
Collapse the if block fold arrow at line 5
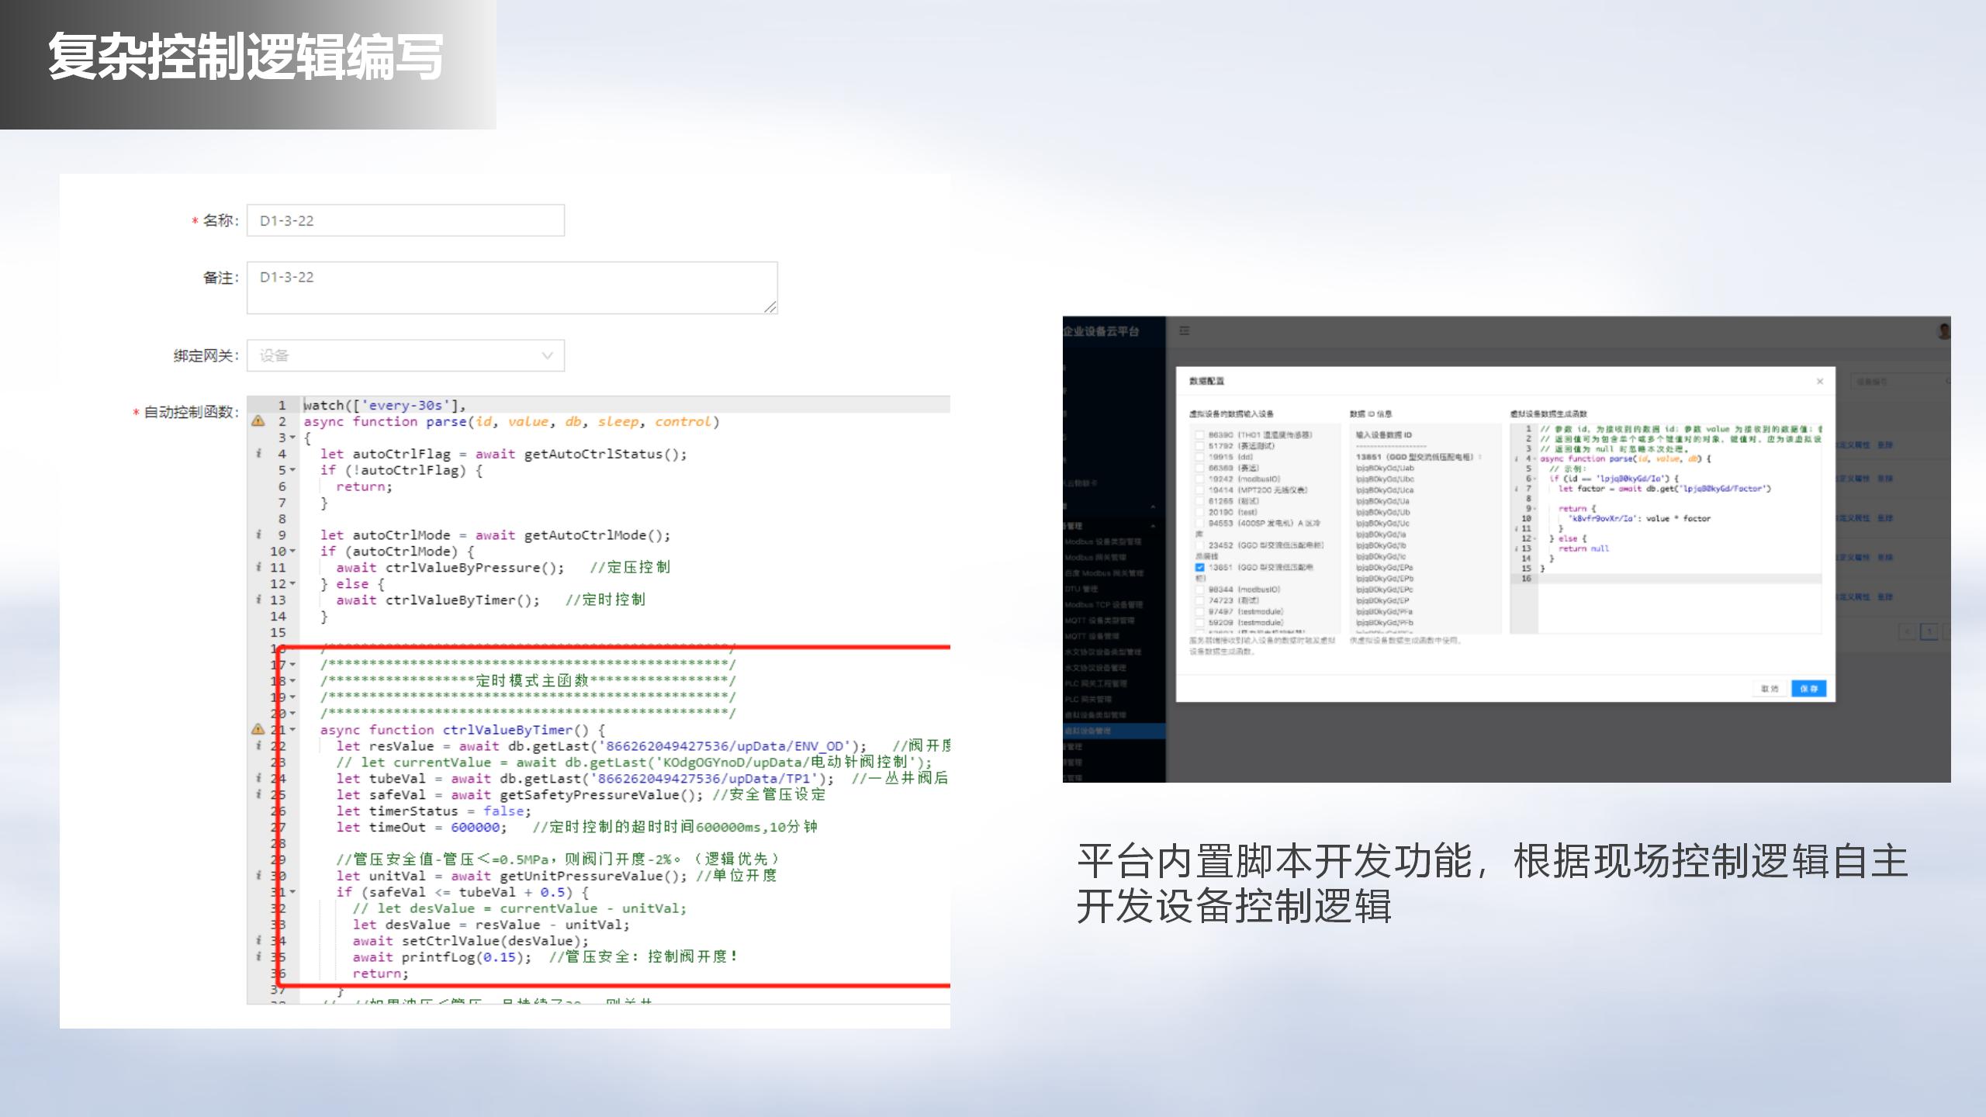292,470
